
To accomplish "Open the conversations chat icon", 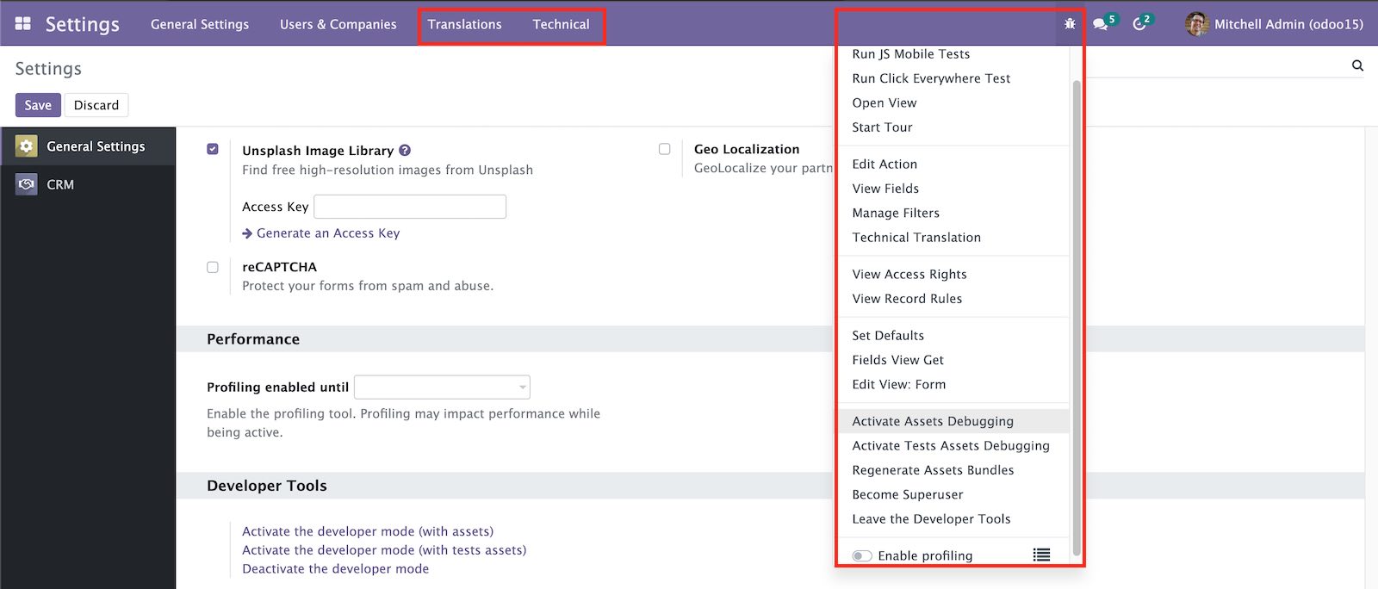I will [1100, 24].
